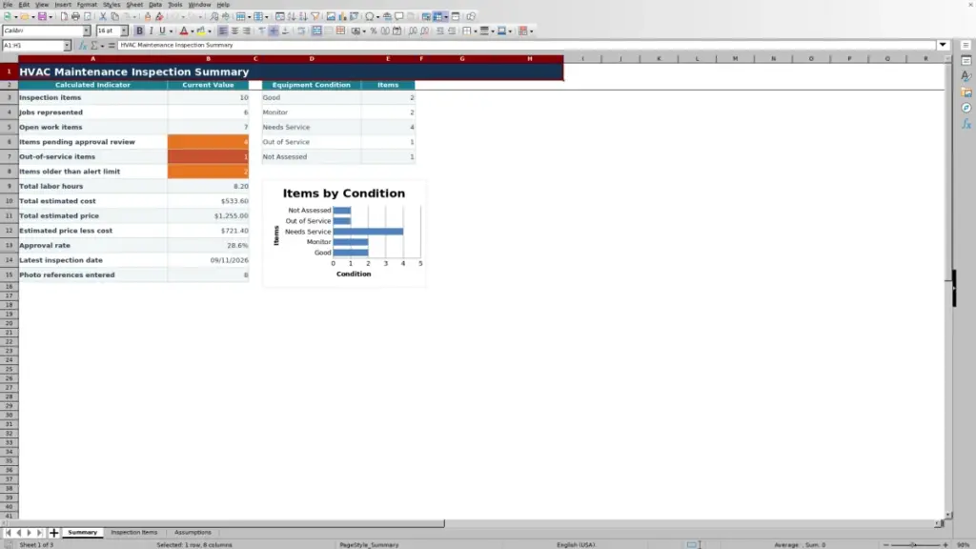Open the sidebar Gallery panel icon

coord(966,92)
